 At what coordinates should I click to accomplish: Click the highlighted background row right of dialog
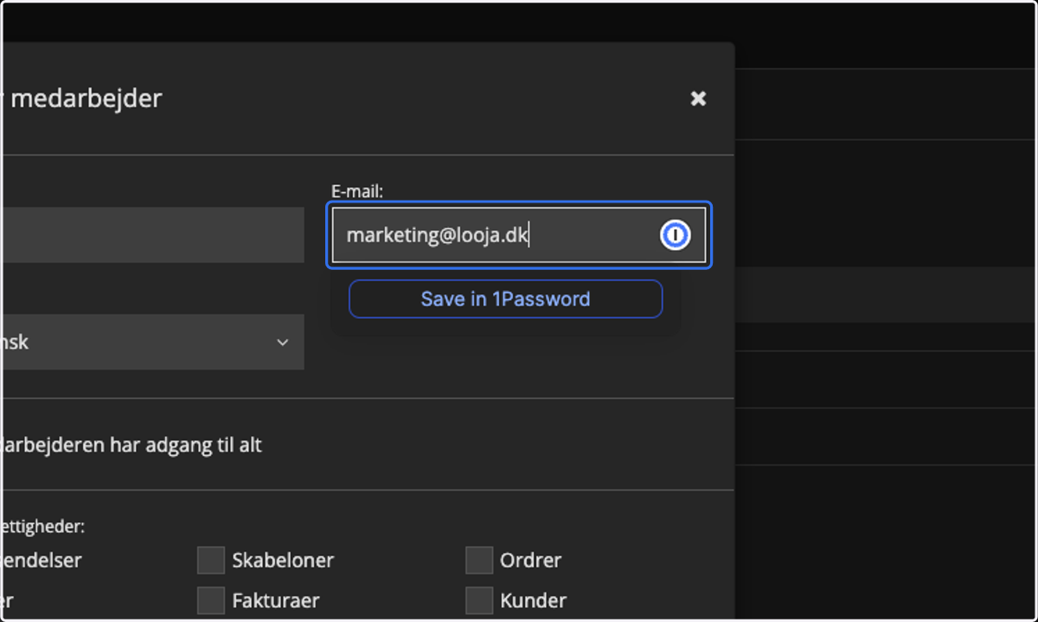coord(886,294)
